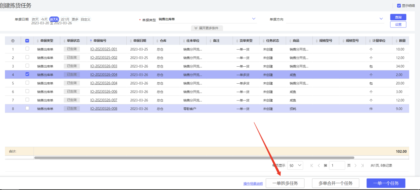This screenshot has width=420, height=190.
Task: Select the 昨天 date filter
Action: pos(35,19)
